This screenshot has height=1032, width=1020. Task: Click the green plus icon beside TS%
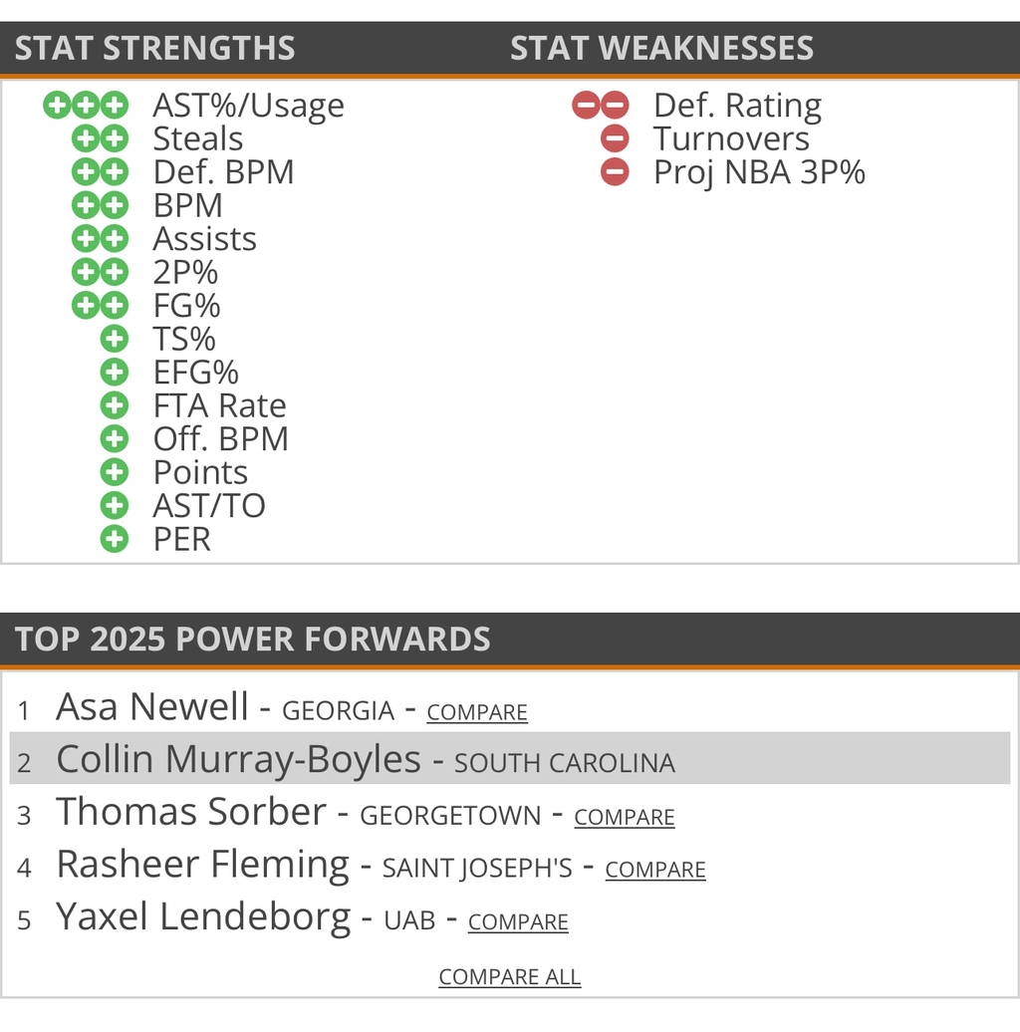point(115,339)
